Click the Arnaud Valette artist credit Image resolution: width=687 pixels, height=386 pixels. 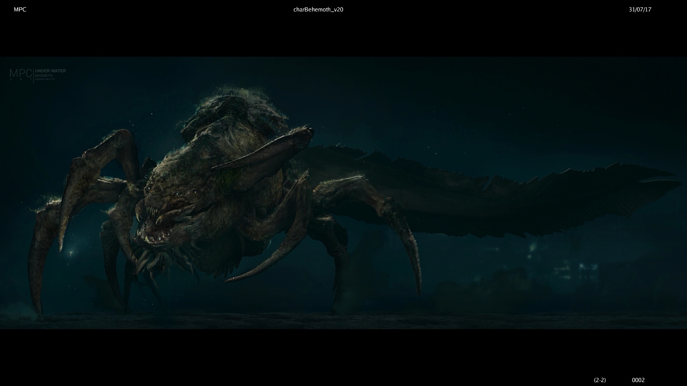coord(45,79)
